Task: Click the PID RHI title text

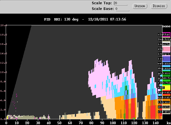Action: (85, 19)
